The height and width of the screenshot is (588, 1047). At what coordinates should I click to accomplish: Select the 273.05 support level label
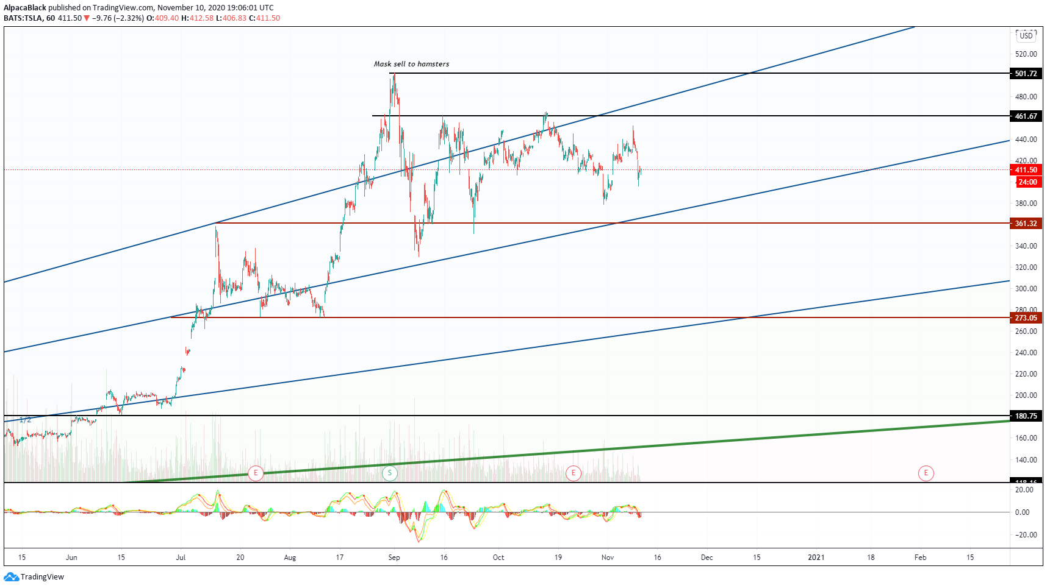(1026, 318)
